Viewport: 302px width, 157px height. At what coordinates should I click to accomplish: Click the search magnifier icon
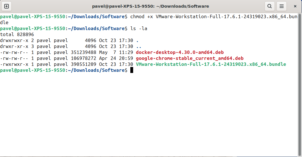pyautogui.click(x=269, y=6)
